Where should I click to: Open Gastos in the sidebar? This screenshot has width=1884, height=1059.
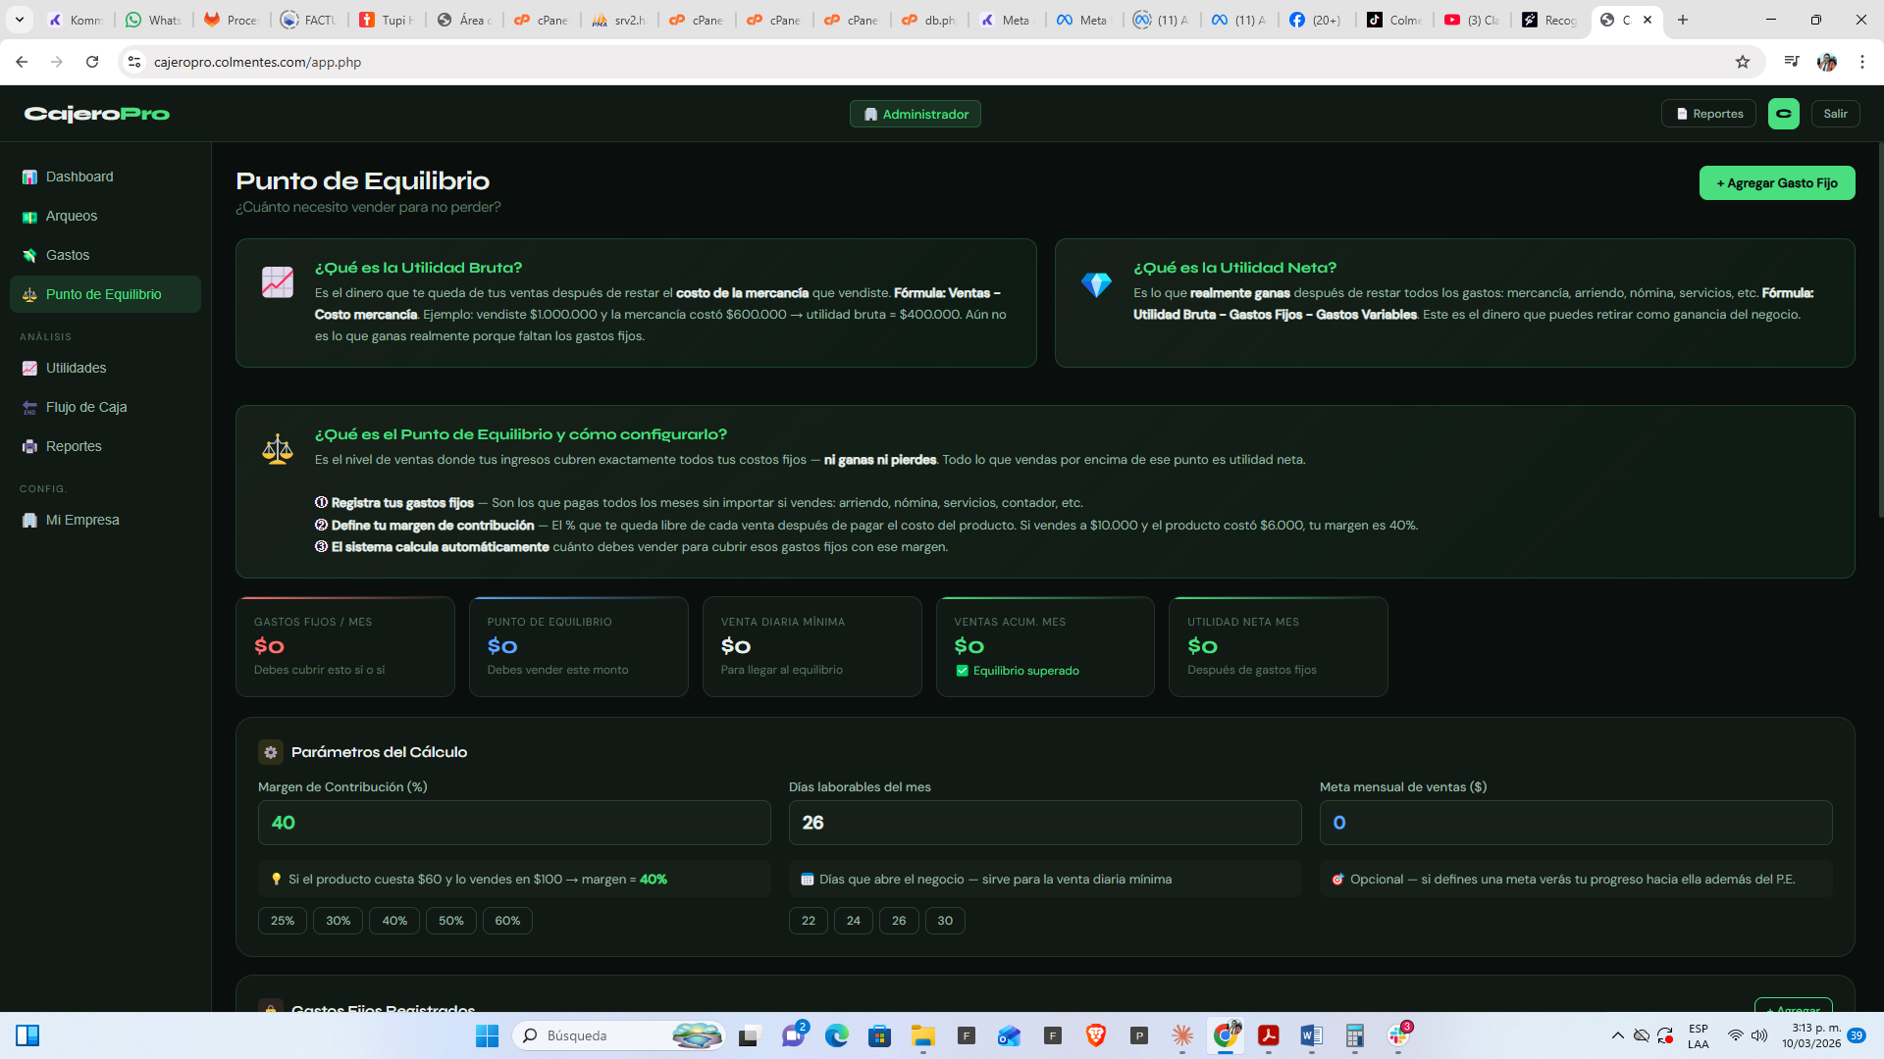pos(67,255)
